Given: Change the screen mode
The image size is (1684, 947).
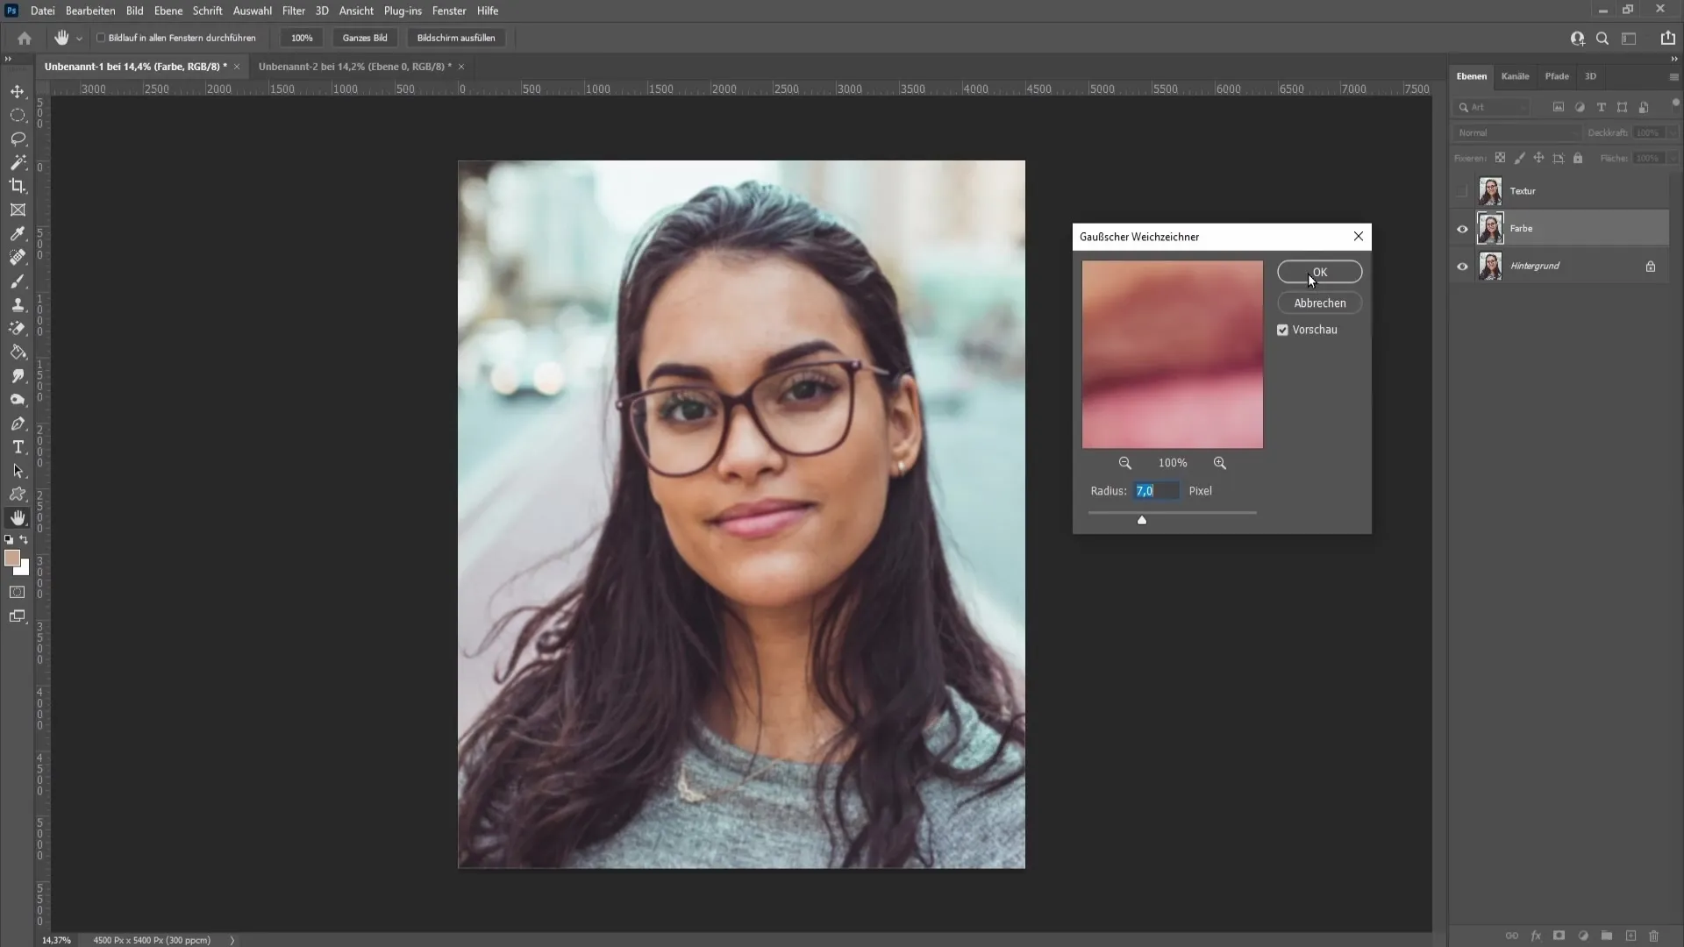Looking at the screenshot, I should tap(18, 616).
